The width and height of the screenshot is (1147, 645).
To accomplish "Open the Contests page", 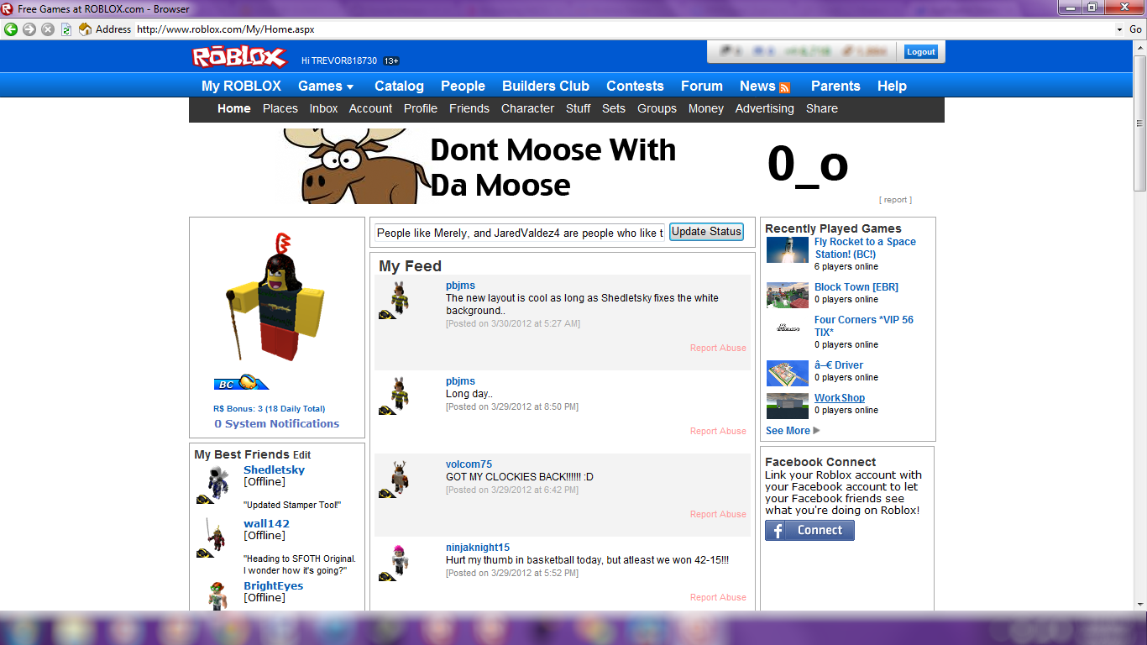I will click(x=635, y=86).
